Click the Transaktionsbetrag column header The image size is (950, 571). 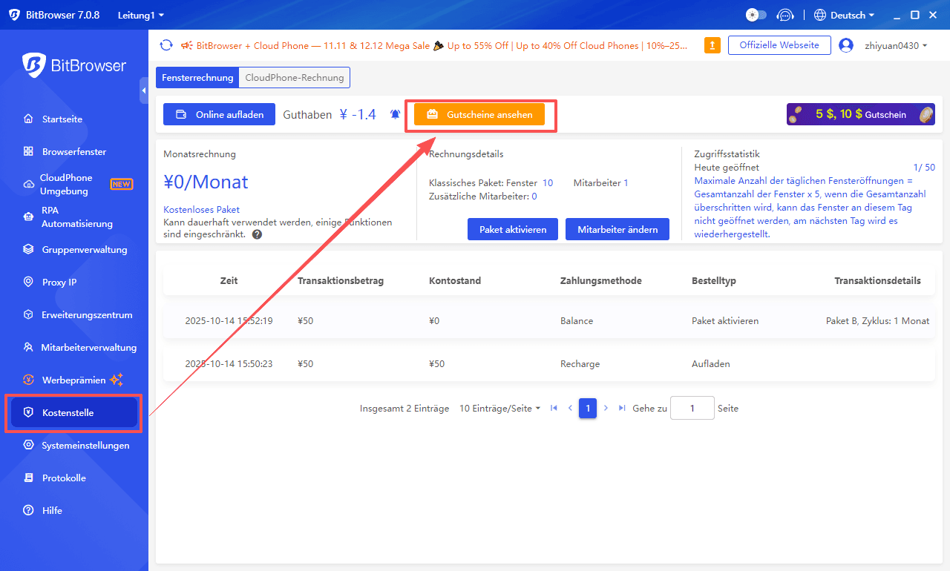[x=341, y=280]
